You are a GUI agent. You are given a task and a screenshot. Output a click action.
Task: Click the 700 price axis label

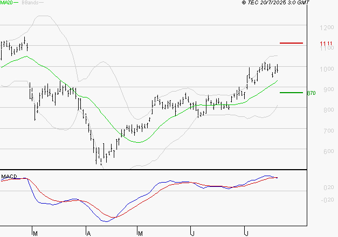click(329, 130)
